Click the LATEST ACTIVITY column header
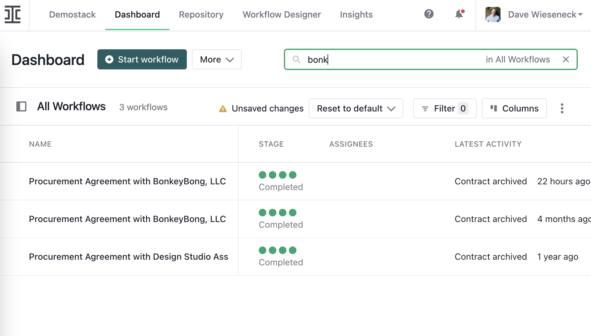This screenshot has height=336, width=591. point(488,144)
